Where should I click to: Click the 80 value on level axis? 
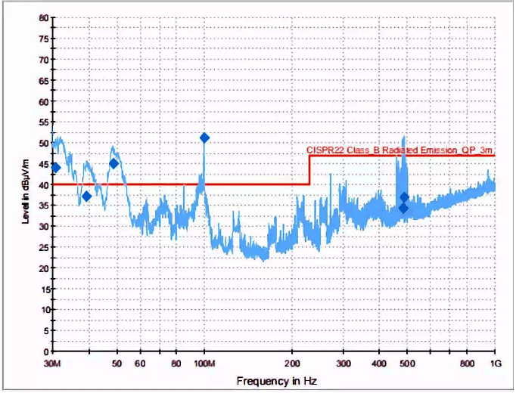click(44, 17)
